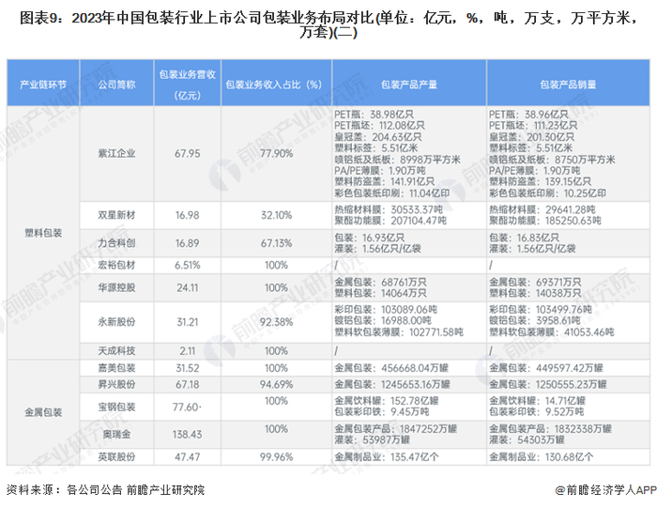This screenshot has height=508, width=657.
Task: Select the 英联股份 company cell
Action: coord(117,457)
